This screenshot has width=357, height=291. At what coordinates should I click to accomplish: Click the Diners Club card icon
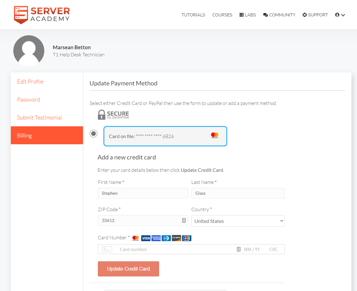point(166,238)
